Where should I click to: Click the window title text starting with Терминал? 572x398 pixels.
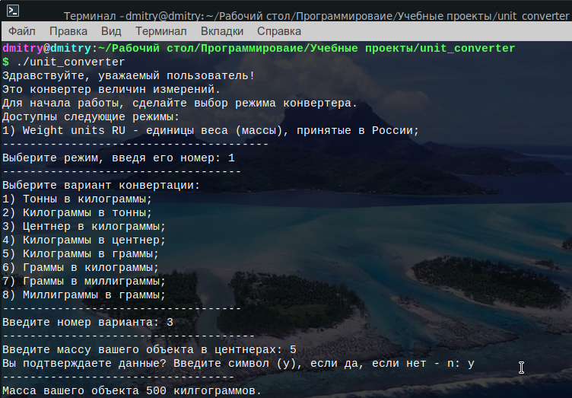point(316,16)
